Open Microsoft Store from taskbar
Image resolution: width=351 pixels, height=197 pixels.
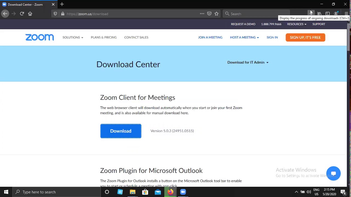tap(145, 192)
